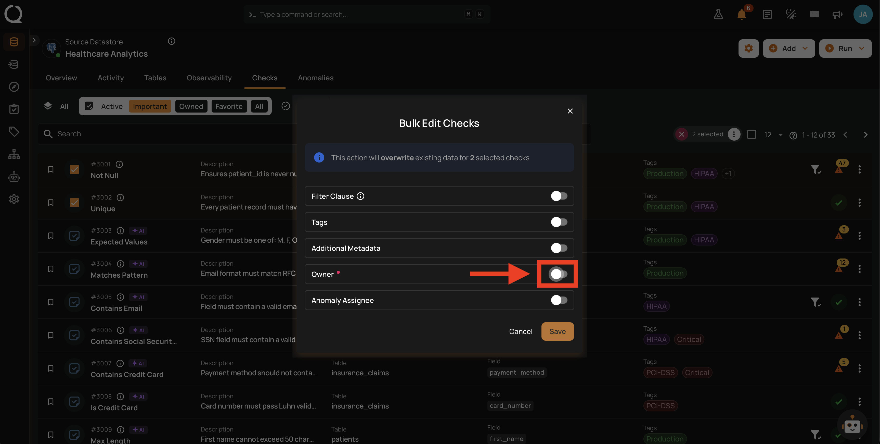Image resolution: width=880 pixels, height=444 pixels.
Task: Open the page size 12 dropdown
Action: [774, 135]
